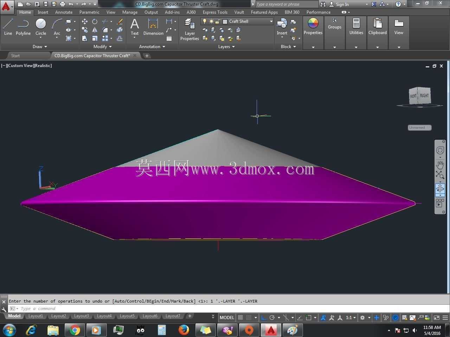Click the Scale tool icon
The height and width of the screenshot is (337, 450).
pos(95,38)
